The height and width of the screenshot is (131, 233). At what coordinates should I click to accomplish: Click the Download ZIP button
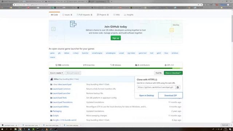[x=170, y=95]
